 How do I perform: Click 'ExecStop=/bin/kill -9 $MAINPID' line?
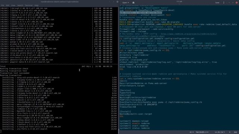click(x=138, y=105)
